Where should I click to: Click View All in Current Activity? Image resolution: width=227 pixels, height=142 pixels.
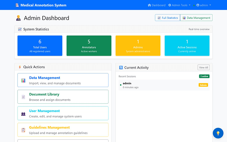[204, 67]
